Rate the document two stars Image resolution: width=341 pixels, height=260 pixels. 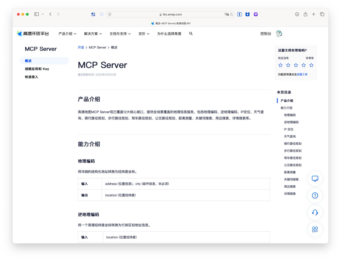point(288,65)
